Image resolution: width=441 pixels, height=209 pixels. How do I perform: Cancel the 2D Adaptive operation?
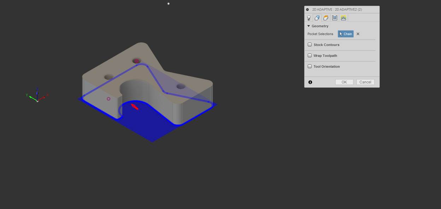point(365,82)
